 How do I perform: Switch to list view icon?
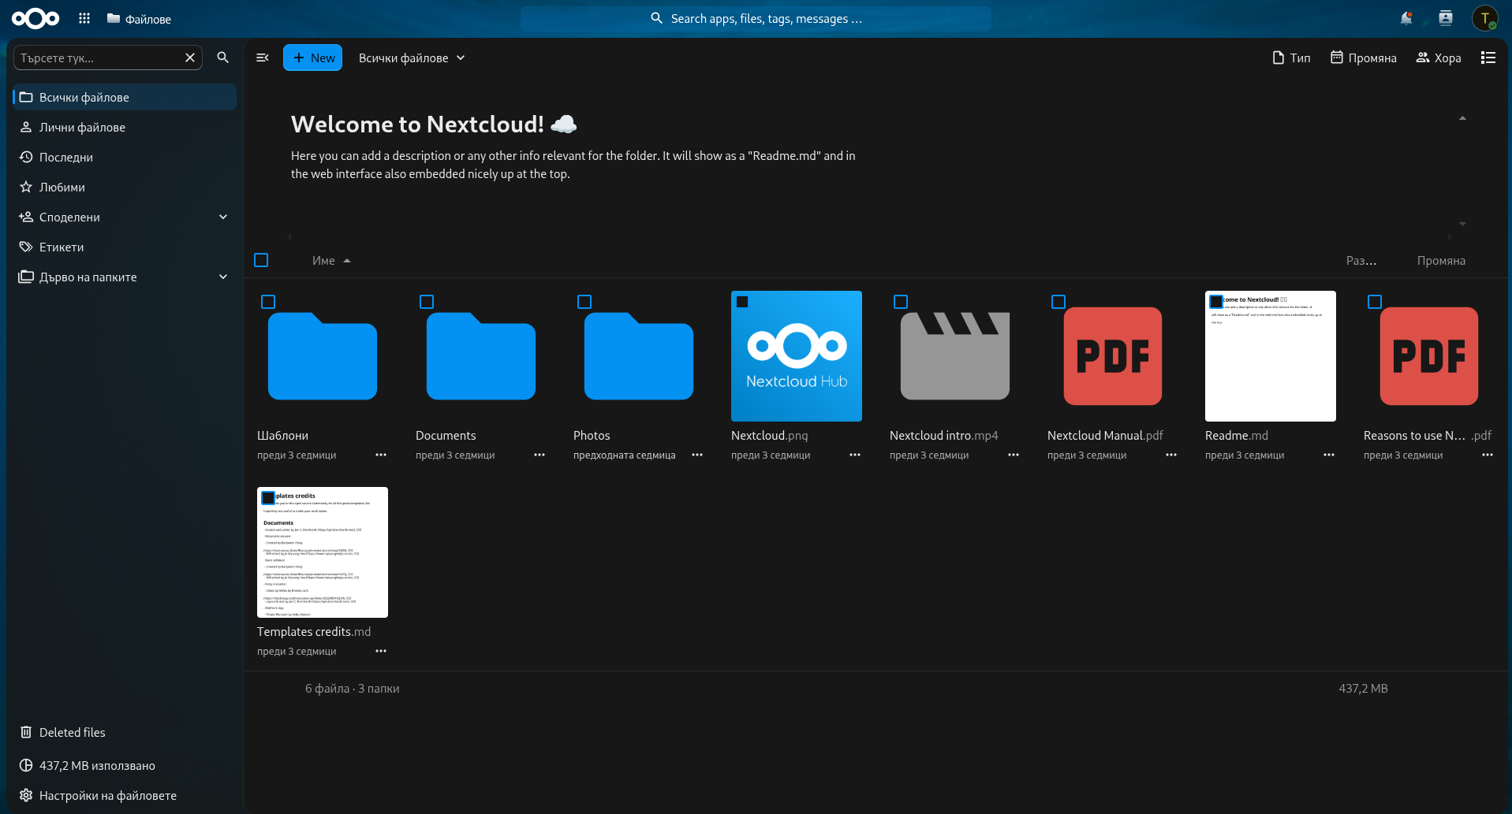click(1488, 58)
